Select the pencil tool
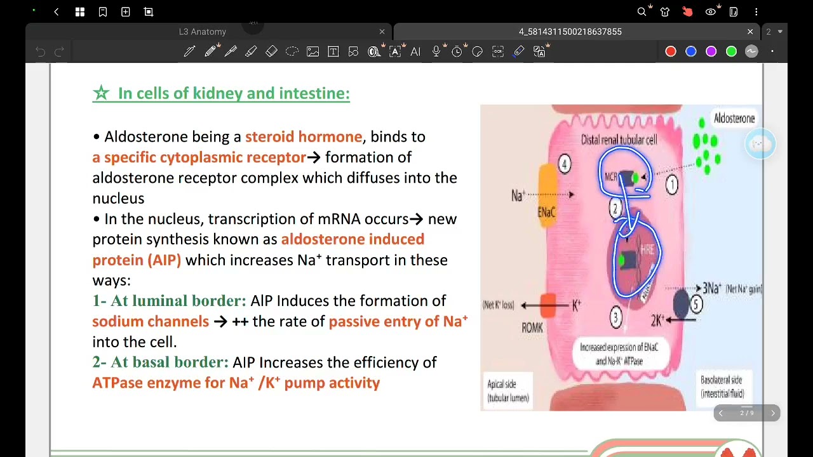This screenshot has width=813, height=457. (210, 51)
